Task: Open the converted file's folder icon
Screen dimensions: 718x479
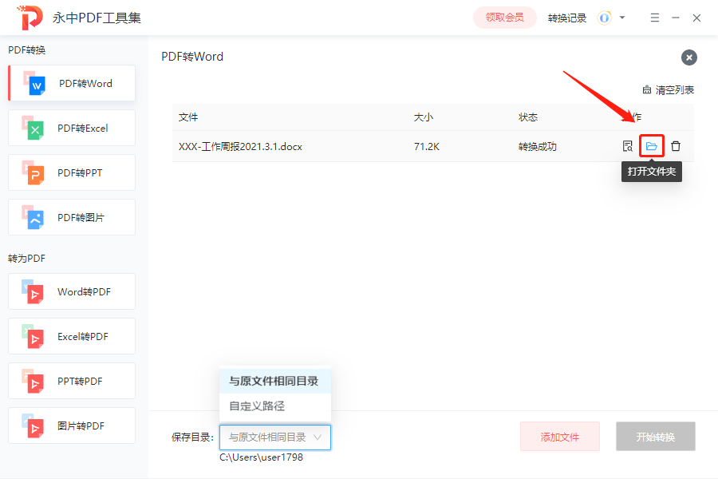Action: point(651,146)
